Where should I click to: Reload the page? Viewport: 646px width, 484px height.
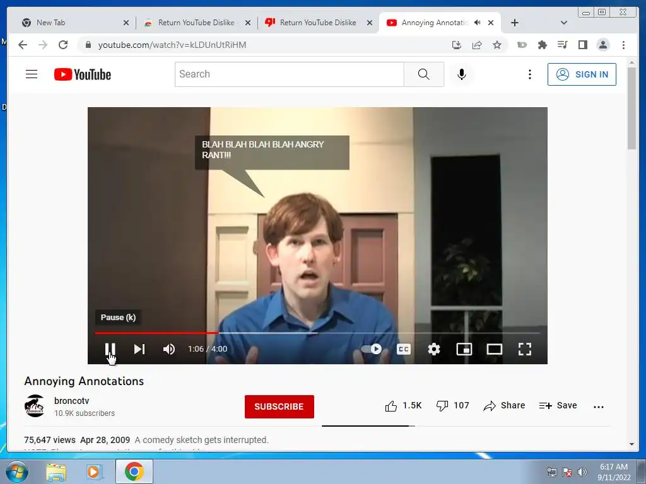pyautogui.click(x=63, y=45)
